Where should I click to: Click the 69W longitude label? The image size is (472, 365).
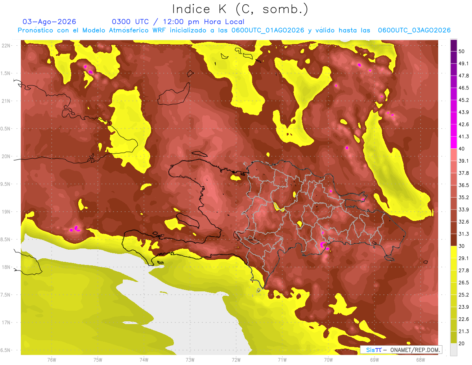click(x=374, y=360)
